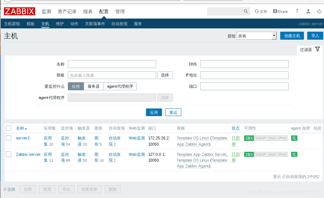Open Template App Zabbix Server link

point(202,154)
